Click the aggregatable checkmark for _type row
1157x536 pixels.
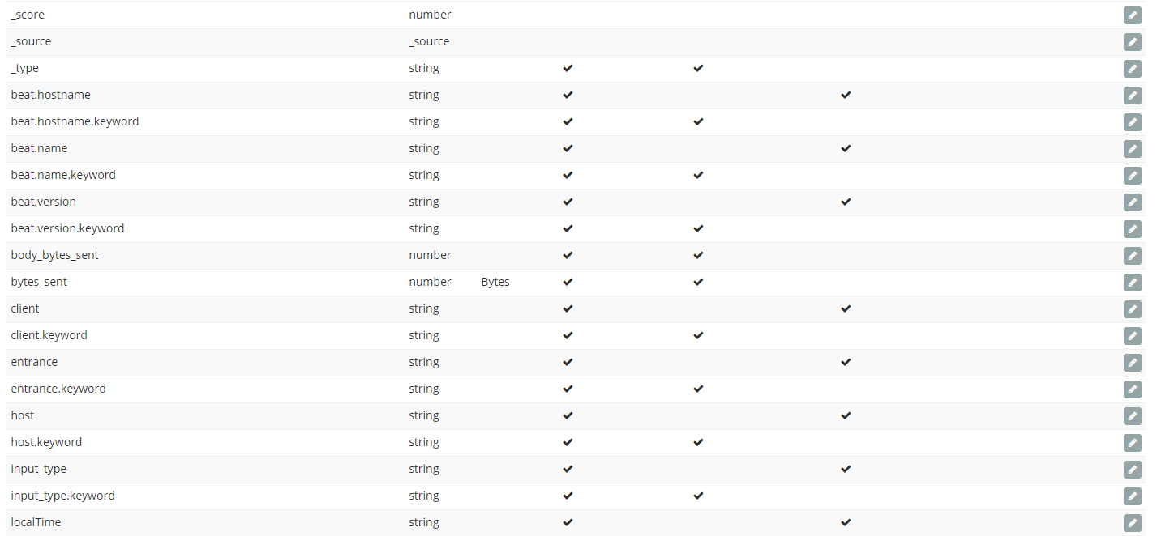(698, 68)
